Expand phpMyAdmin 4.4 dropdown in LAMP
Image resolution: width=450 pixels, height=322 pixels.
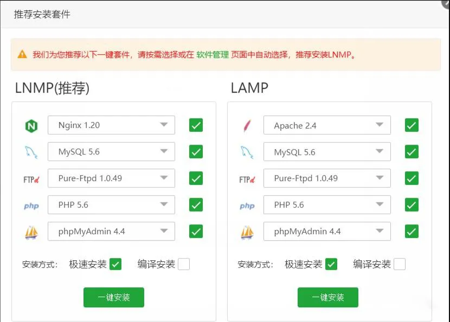pos(327,231)
